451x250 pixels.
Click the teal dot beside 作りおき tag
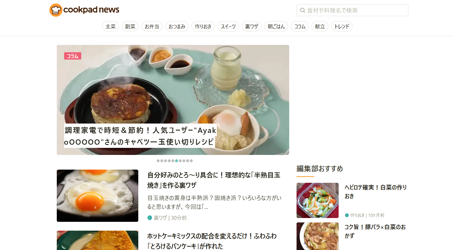347,215
